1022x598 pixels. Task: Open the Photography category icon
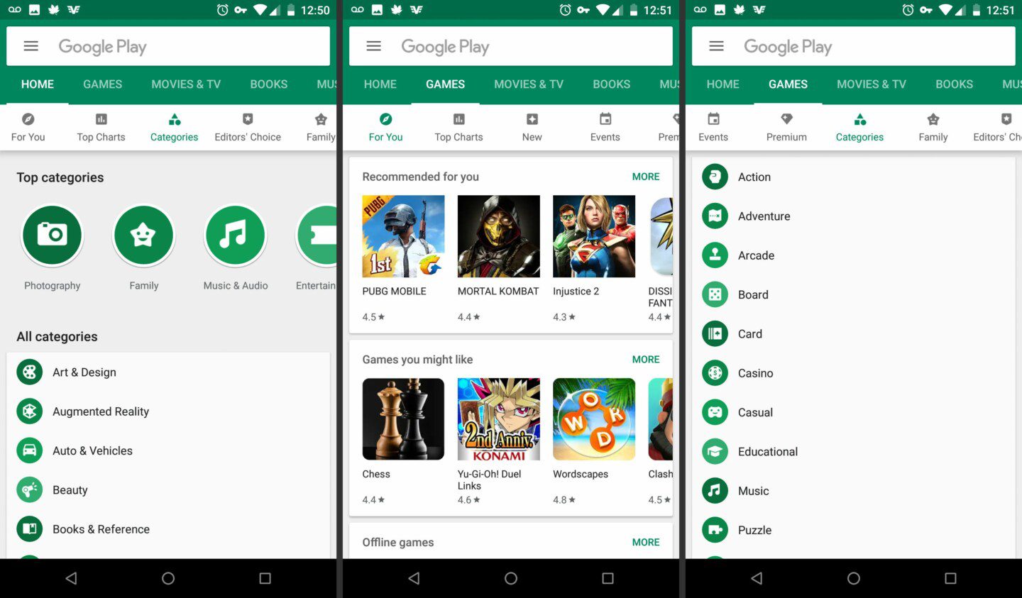52,236
